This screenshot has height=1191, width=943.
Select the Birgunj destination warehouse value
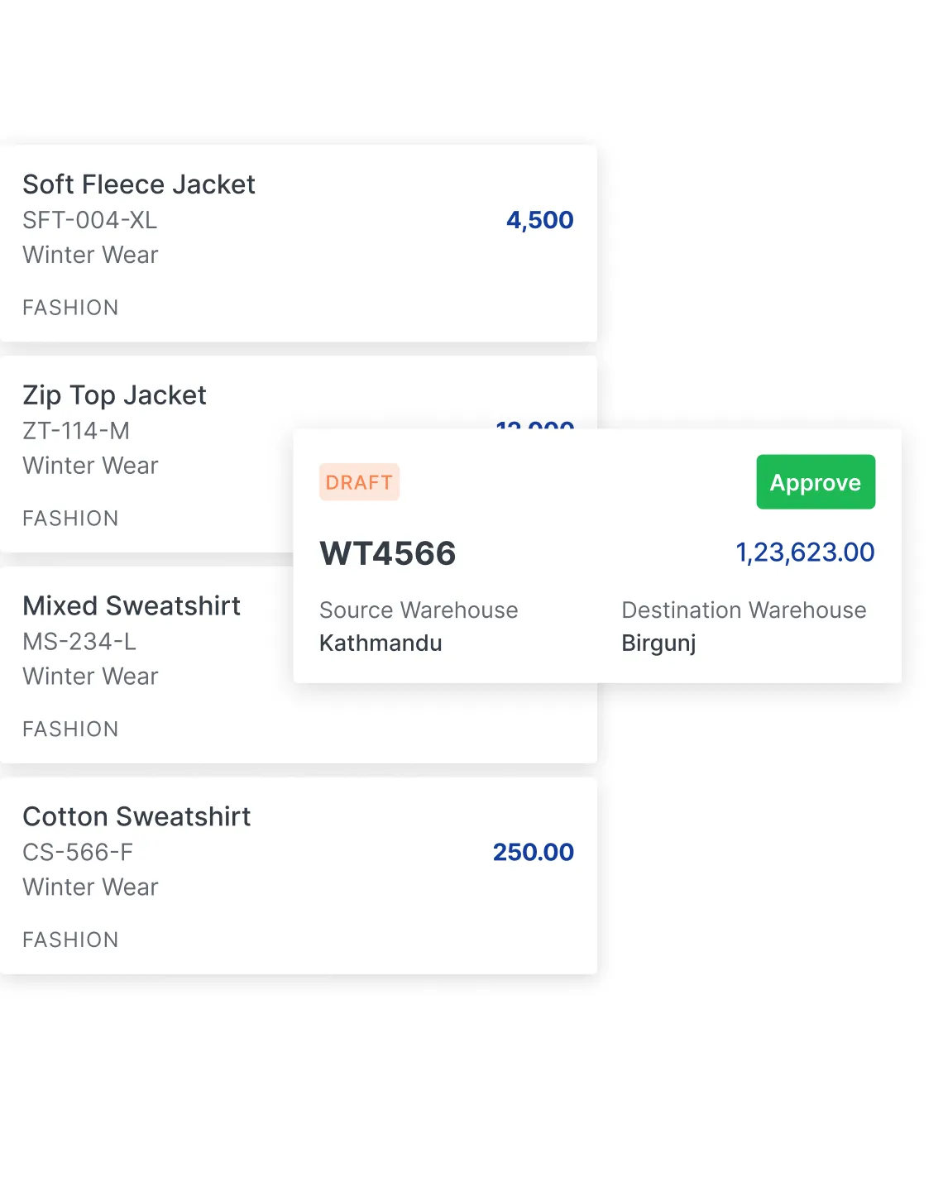click(658, 643)
